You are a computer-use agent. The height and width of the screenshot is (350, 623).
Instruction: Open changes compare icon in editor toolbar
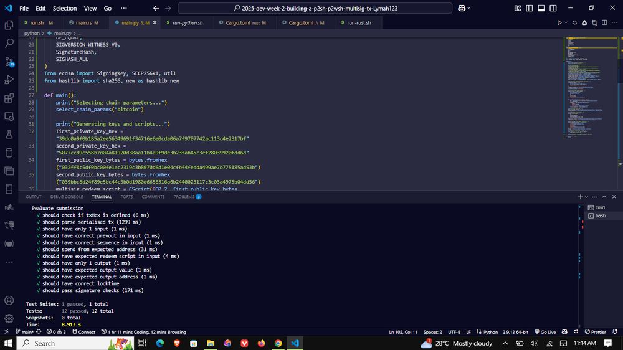click(x=594, y=22)
